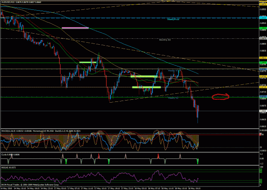Click the Weekly S1 level label

coord(173,70)
